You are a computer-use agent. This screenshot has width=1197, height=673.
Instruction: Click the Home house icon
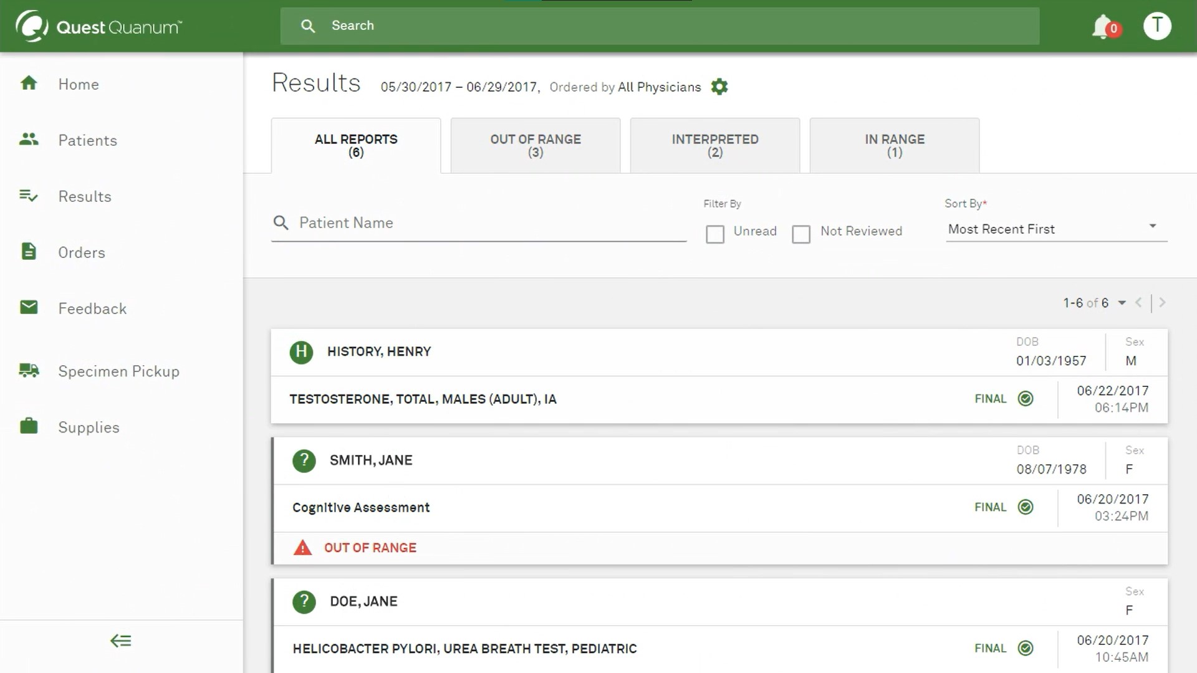pos(29,83)
